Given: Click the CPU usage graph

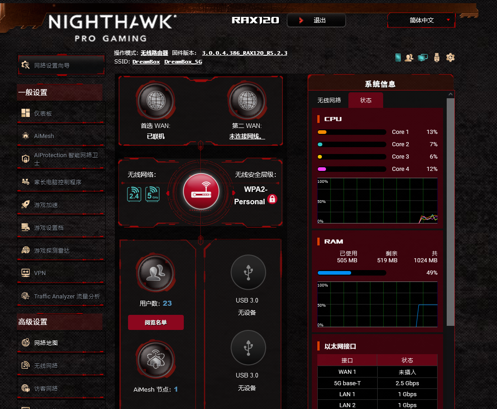Looking at the screenshot, I should pos(377,201).
